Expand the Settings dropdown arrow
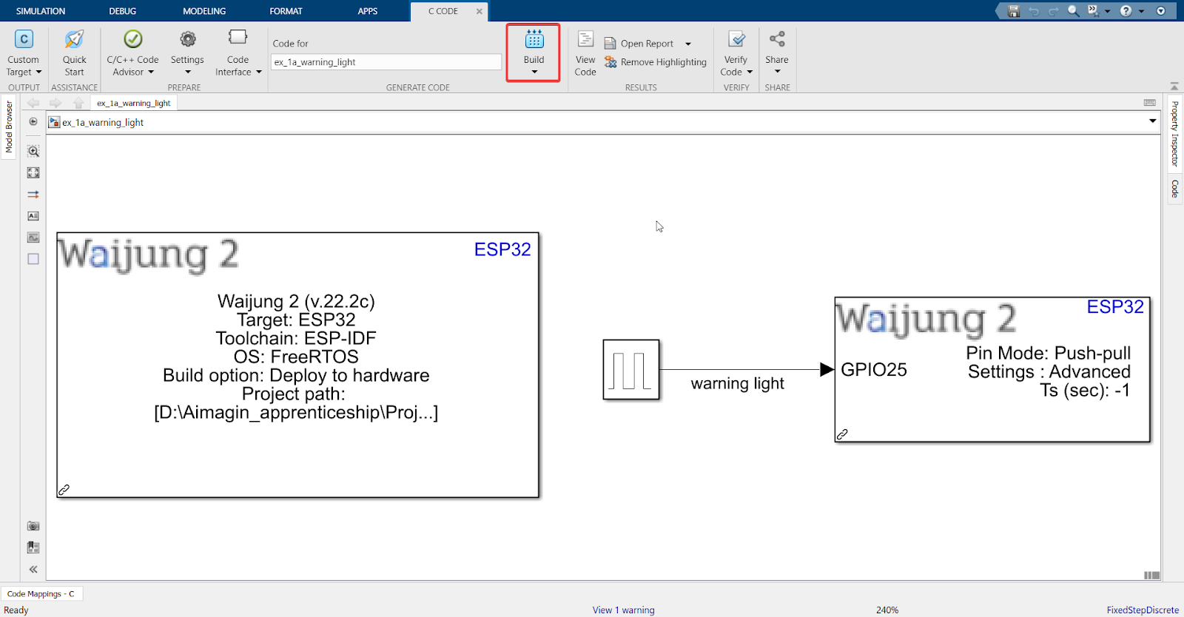1184x617 pixels. pos(188,73)
